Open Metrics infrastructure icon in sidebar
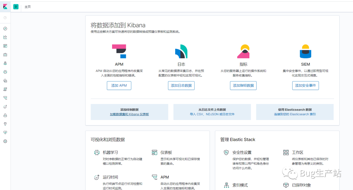The width and height of the screenshot is (353, 190). click(x=5, y=81)
